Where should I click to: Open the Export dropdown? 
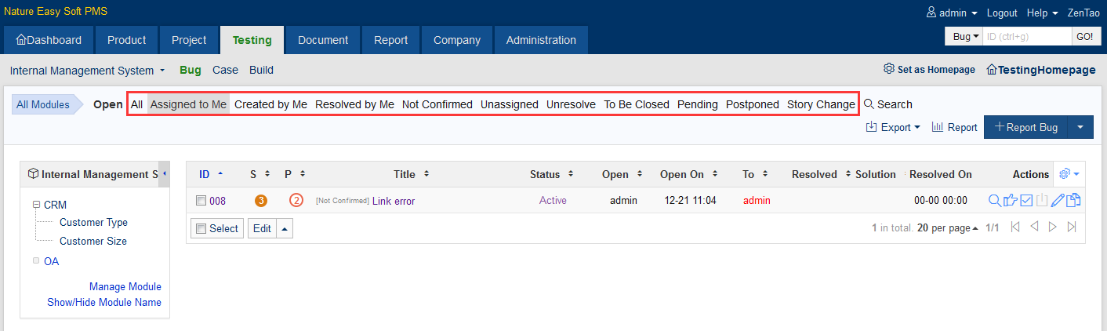click(x=893, y=127)
